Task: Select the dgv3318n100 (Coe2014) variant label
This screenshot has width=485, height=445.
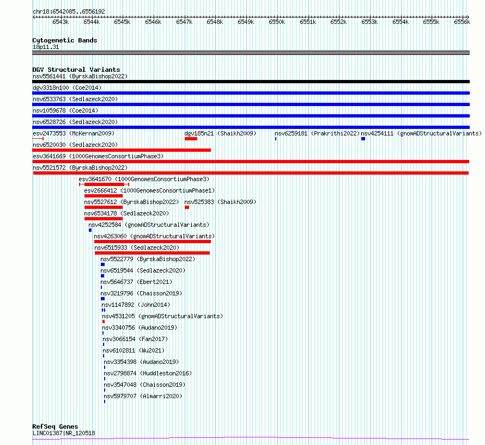Action: click(67, 88)
